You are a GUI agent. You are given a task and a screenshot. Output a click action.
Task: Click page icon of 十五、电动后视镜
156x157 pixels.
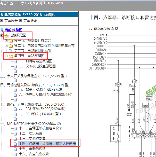click(x=15, y=149)
